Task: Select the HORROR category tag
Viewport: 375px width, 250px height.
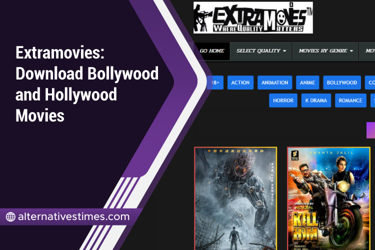Action: click(x=283, y=100)
